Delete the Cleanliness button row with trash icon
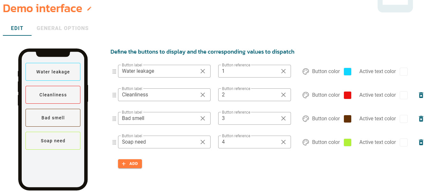 tap(421, 95)
